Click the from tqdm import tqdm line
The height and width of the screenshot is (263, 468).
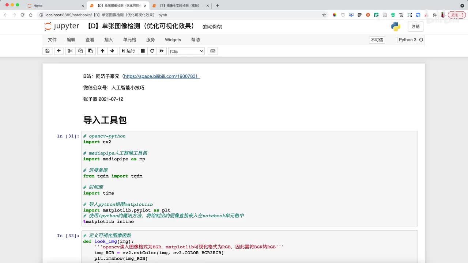113,176
